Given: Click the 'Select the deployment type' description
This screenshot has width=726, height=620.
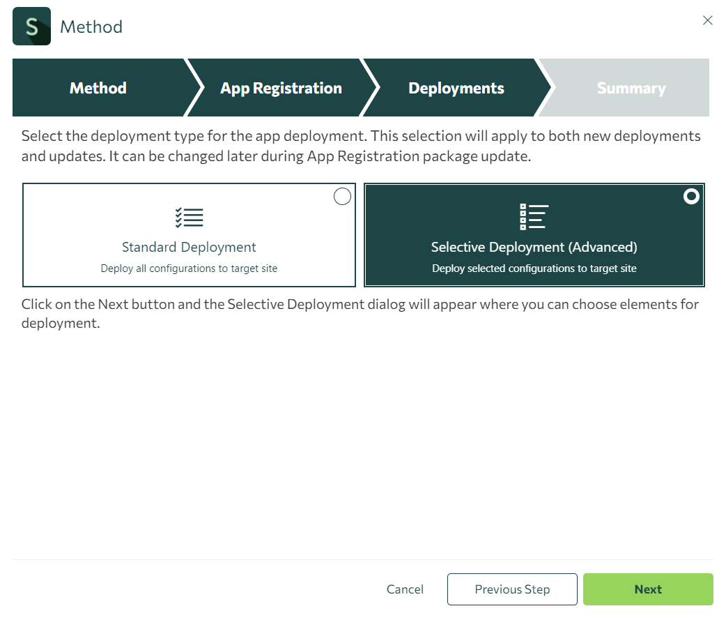Looking at the screenshot, I should pyautogui.click(x=361, y=146).
